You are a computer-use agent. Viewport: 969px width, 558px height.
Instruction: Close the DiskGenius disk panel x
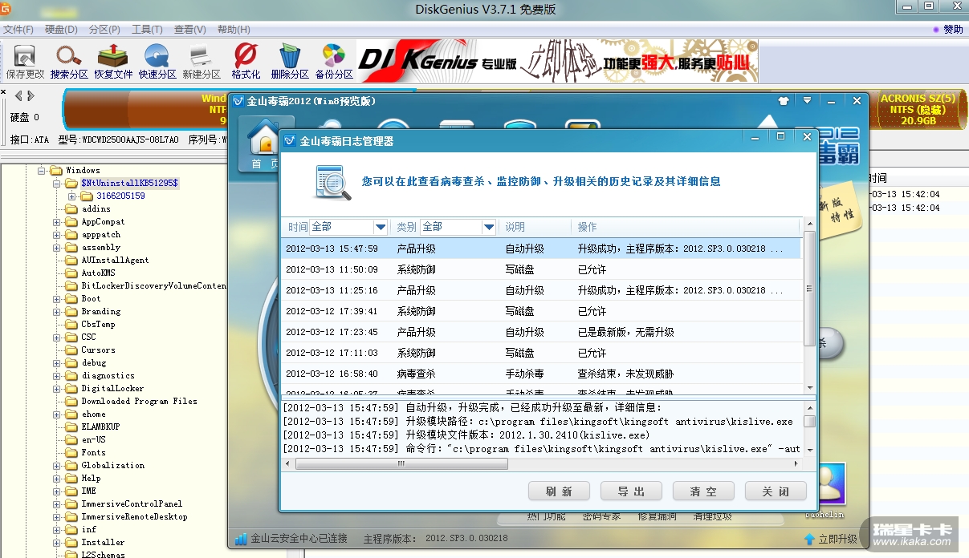click(x=3, y=93)
